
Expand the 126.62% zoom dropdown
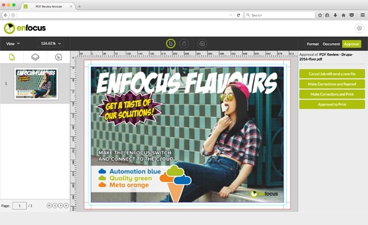coord(50,43)
